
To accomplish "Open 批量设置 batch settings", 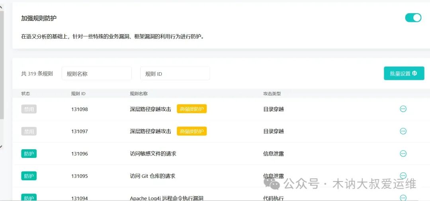I will point(404,73).
